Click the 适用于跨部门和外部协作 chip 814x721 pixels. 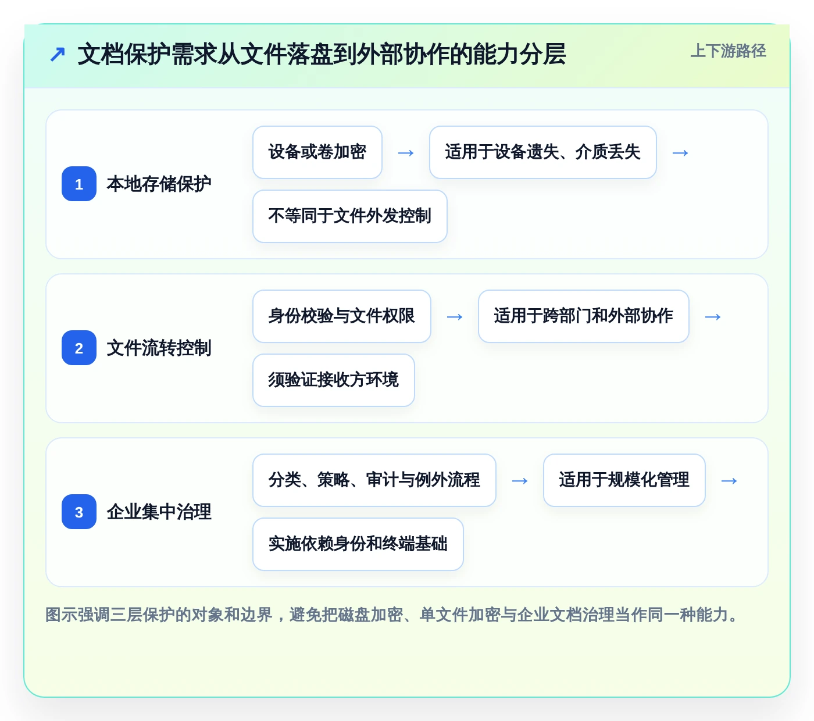click(583, 316)
